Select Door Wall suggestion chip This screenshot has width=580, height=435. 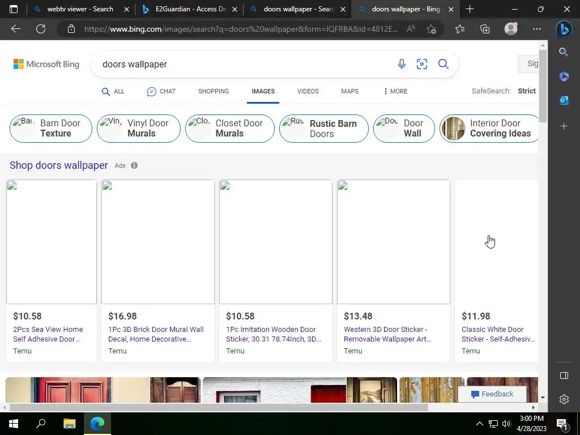(x=404, y=129)
